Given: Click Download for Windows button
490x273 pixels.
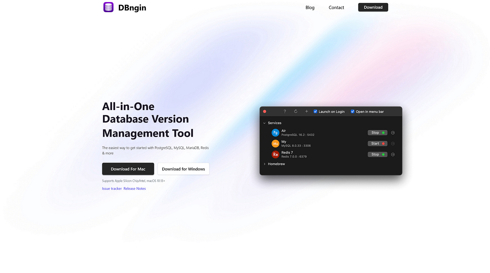Looking at the screenshot, I should (x=183, y=169).
